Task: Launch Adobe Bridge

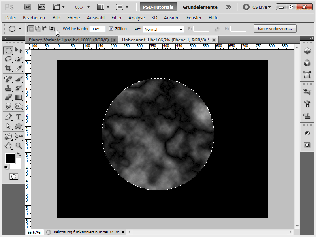Action: pos(28,7)
